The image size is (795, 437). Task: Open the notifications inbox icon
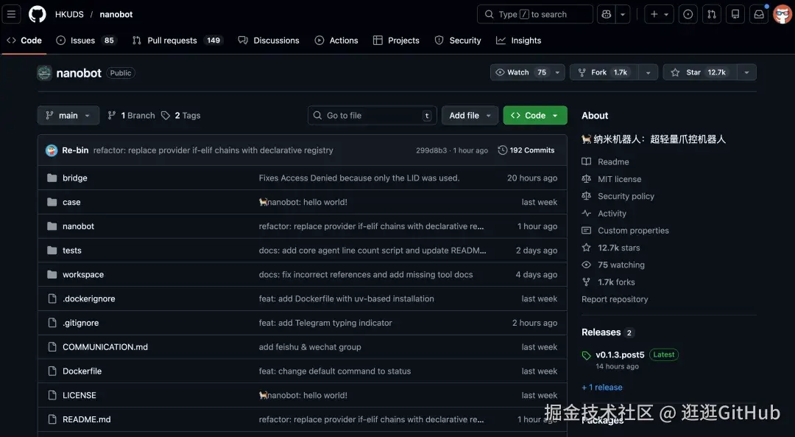pos(759,14)
